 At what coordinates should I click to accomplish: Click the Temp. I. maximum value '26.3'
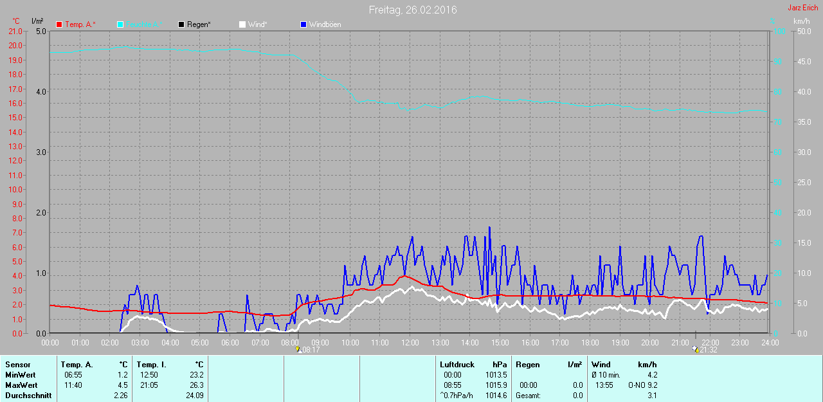tap(196, 385)
